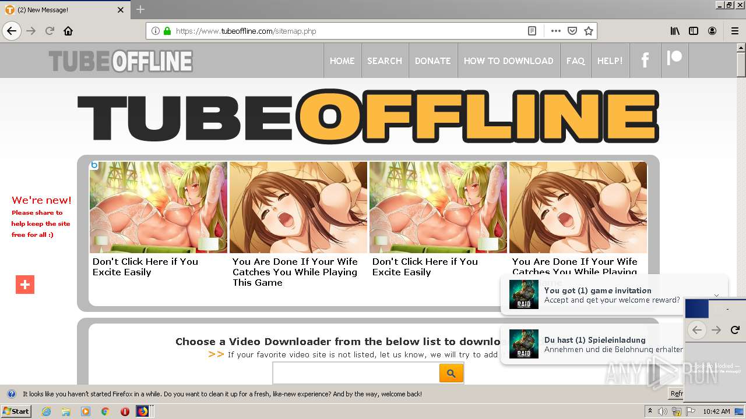746x419 pixels.
Task: Click the network status tray icon
Action: coord(677,411)
